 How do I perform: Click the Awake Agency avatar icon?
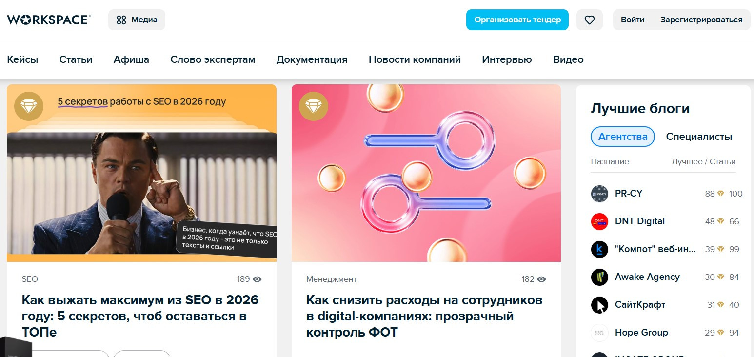[599, 277]
